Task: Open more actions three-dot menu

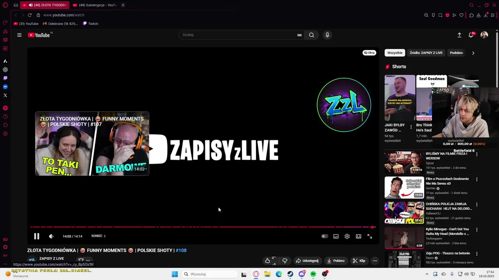Action: (x=375, y=261)
